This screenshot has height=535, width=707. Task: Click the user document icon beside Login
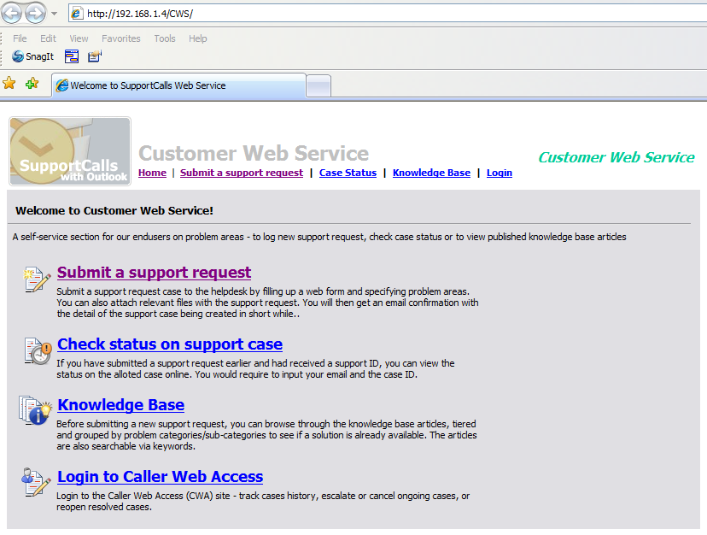click(x=36, y=482)
